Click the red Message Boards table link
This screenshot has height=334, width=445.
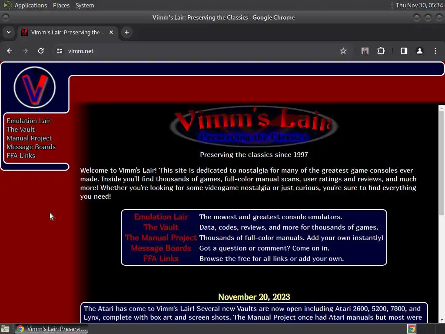161,248
